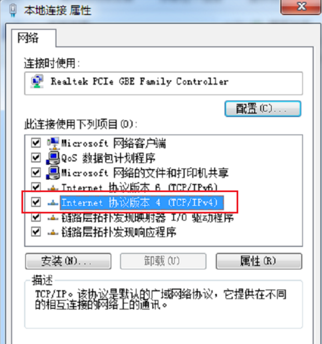
Task: Click the TCP/IPv4 protocol icon
Action: (x=53, y=203)
